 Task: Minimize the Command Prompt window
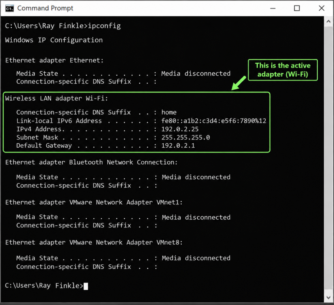click(273, 8)
